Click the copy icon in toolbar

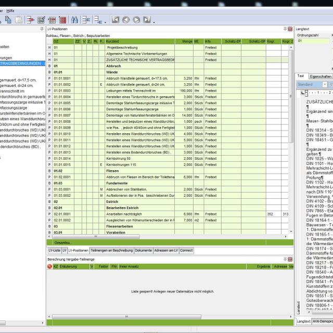(x=8, y=20)
